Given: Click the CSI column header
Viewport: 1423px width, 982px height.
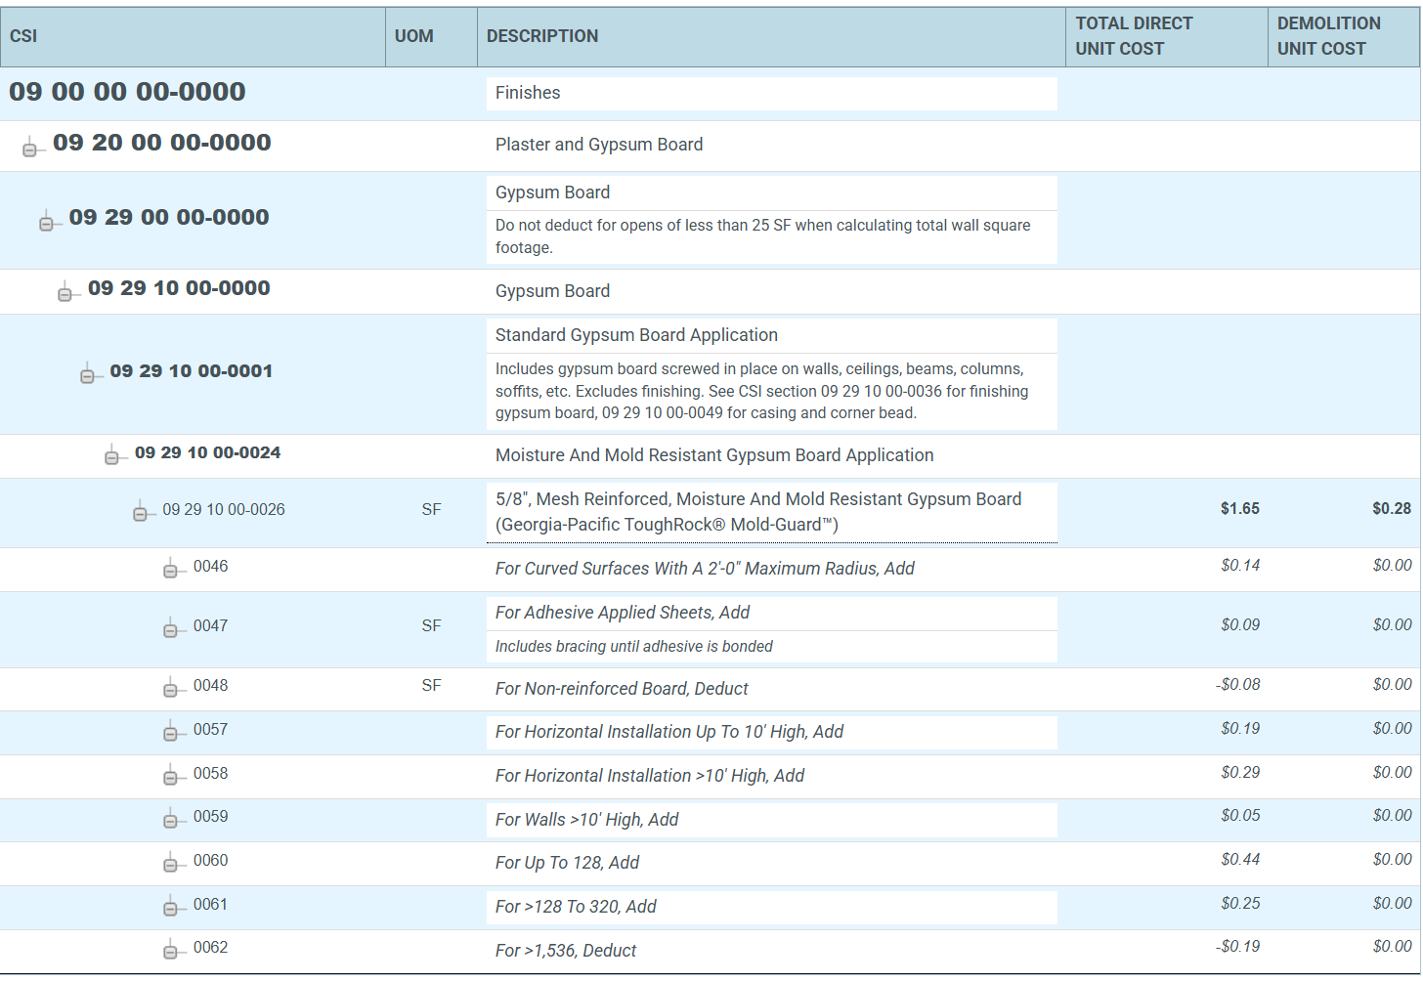Looking at the screenshot, I should click(x=193, y=37).
